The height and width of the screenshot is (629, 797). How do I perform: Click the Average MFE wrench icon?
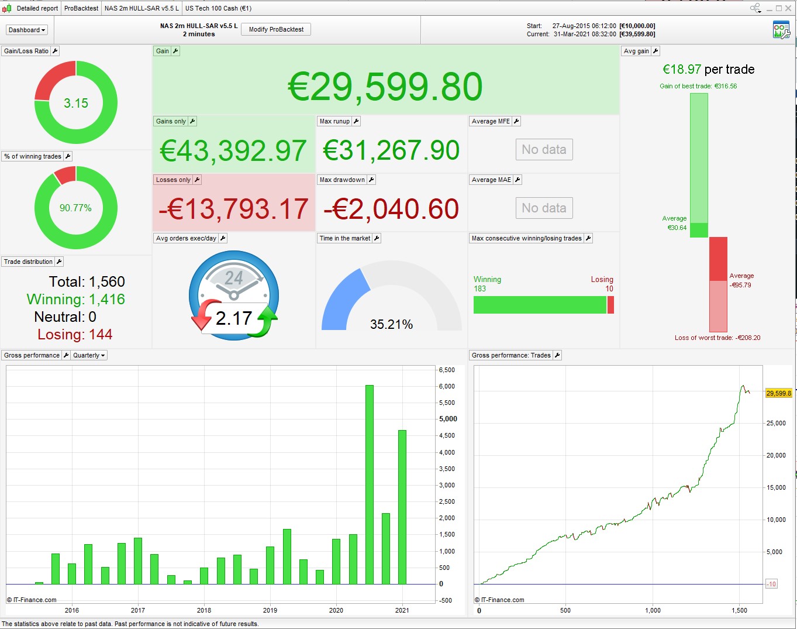(516, 121)
